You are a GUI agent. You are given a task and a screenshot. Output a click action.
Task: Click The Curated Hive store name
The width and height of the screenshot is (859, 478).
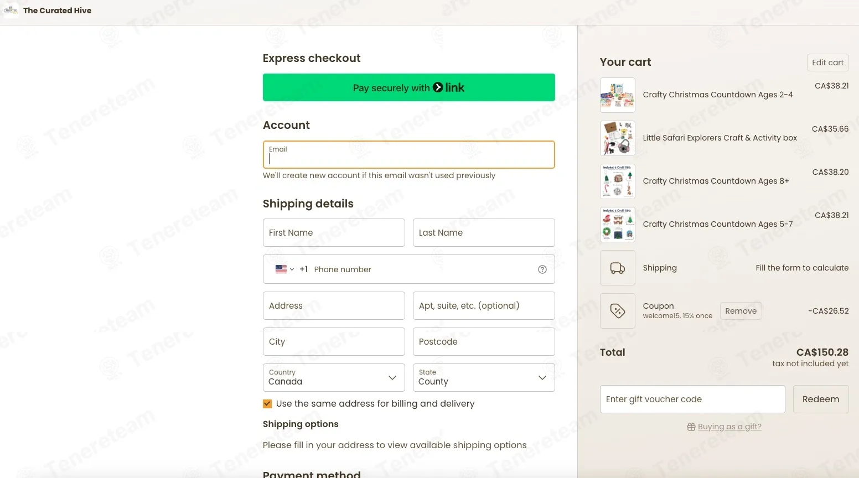coord(58,11)
